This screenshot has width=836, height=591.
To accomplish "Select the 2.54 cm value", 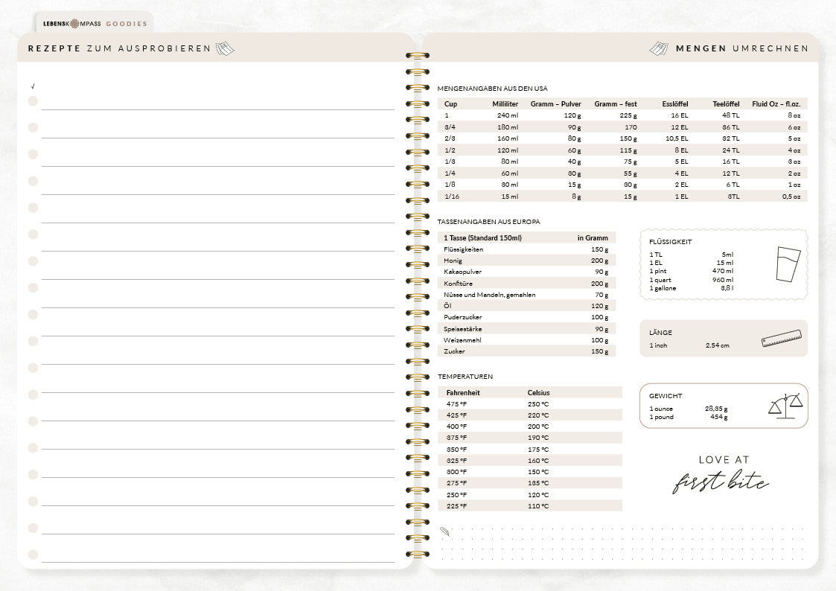I will (717, 345).
